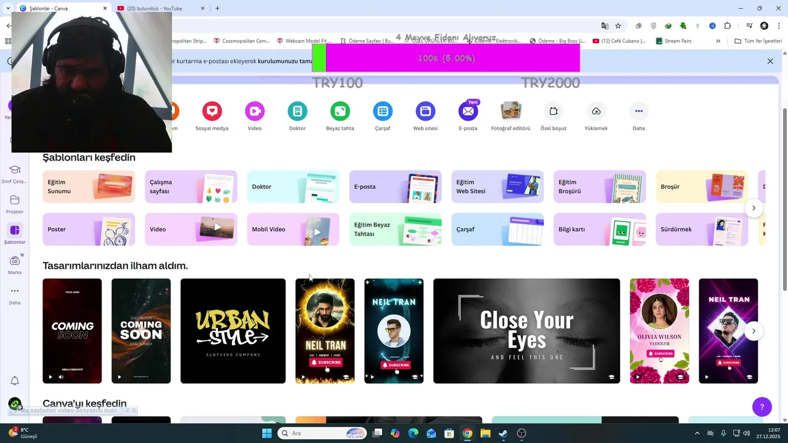Launch the Fotoğraf editörü

coord(511,111)
